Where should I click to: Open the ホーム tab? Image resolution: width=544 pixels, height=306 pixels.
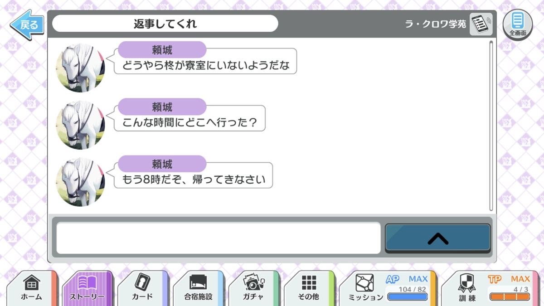[x=32, y=288]
